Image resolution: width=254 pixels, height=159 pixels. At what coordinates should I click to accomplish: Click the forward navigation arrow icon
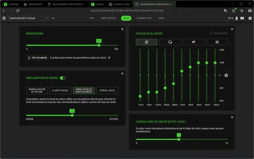coord(11,11)
